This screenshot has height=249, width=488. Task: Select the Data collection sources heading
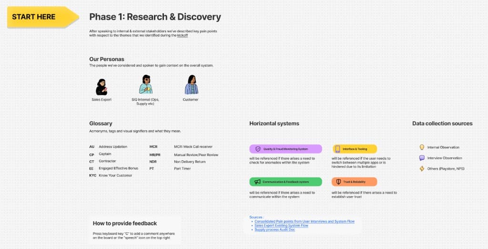[x=442, y=124]
